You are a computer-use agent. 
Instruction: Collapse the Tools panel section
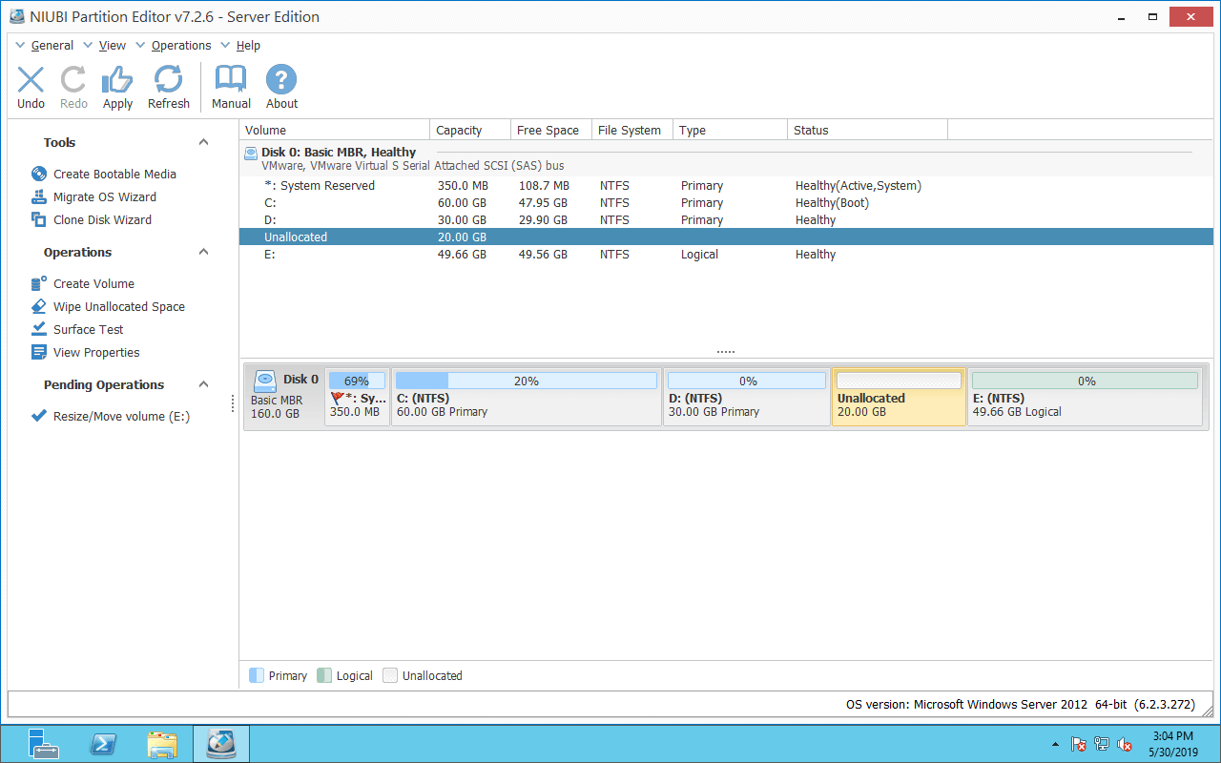pyautogui.click(x=203, y=142)
